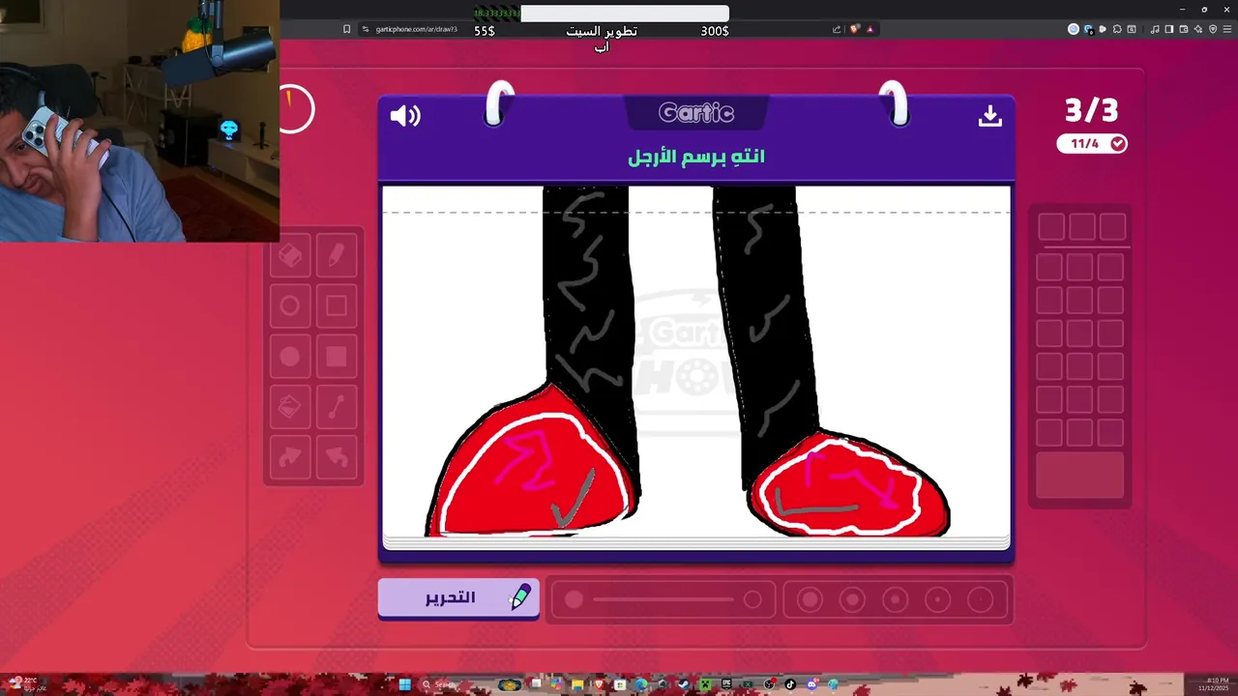
Task: Select the paint bucket fill tool
Action: click(290, 407)
